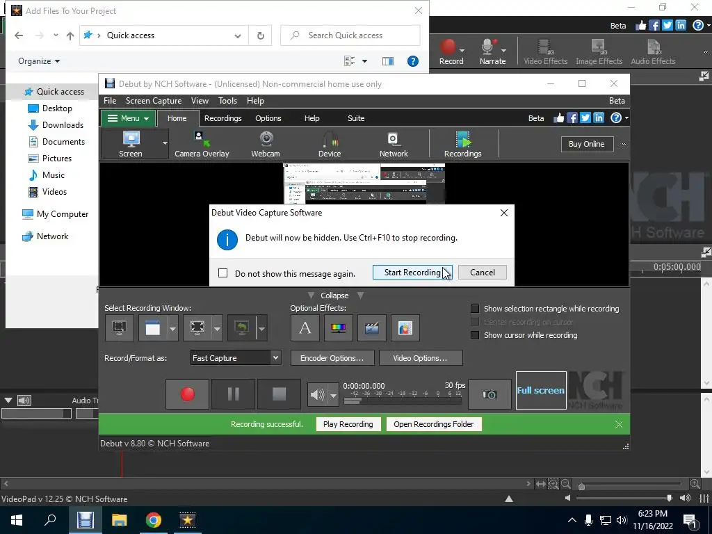This screenshot has width=712, height=534.
Task: Expand the Screen source dropdown arrow
Action: click(x=165, y=143)
